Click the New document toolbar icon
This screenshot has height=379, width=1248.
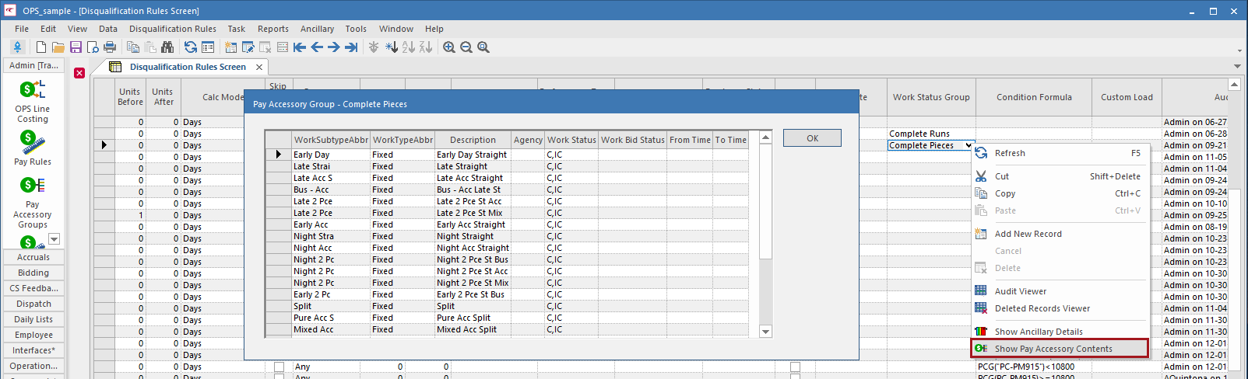click(x=41, y=47)
